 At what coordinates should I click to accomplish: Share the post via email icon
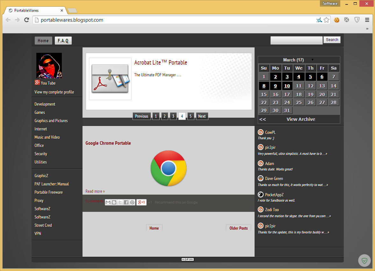coord(108,202)
